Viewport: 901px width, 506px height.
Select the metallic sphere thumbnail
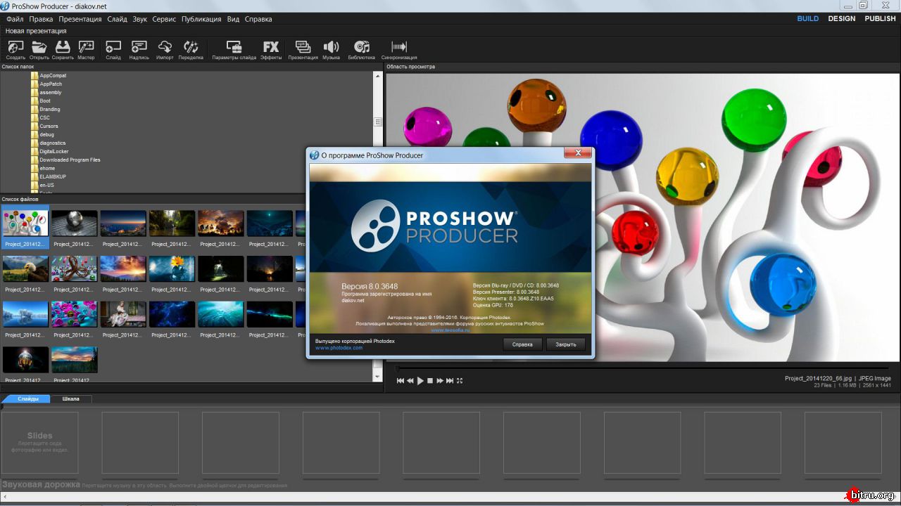pos(75,223)
